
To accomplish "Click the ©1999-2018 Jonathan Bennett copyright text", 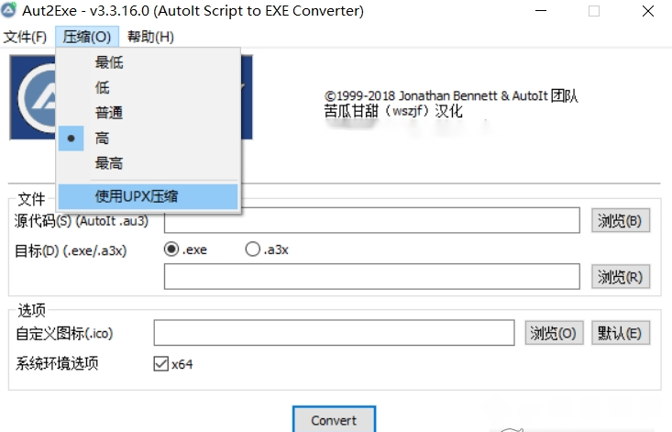I will 451,95.
